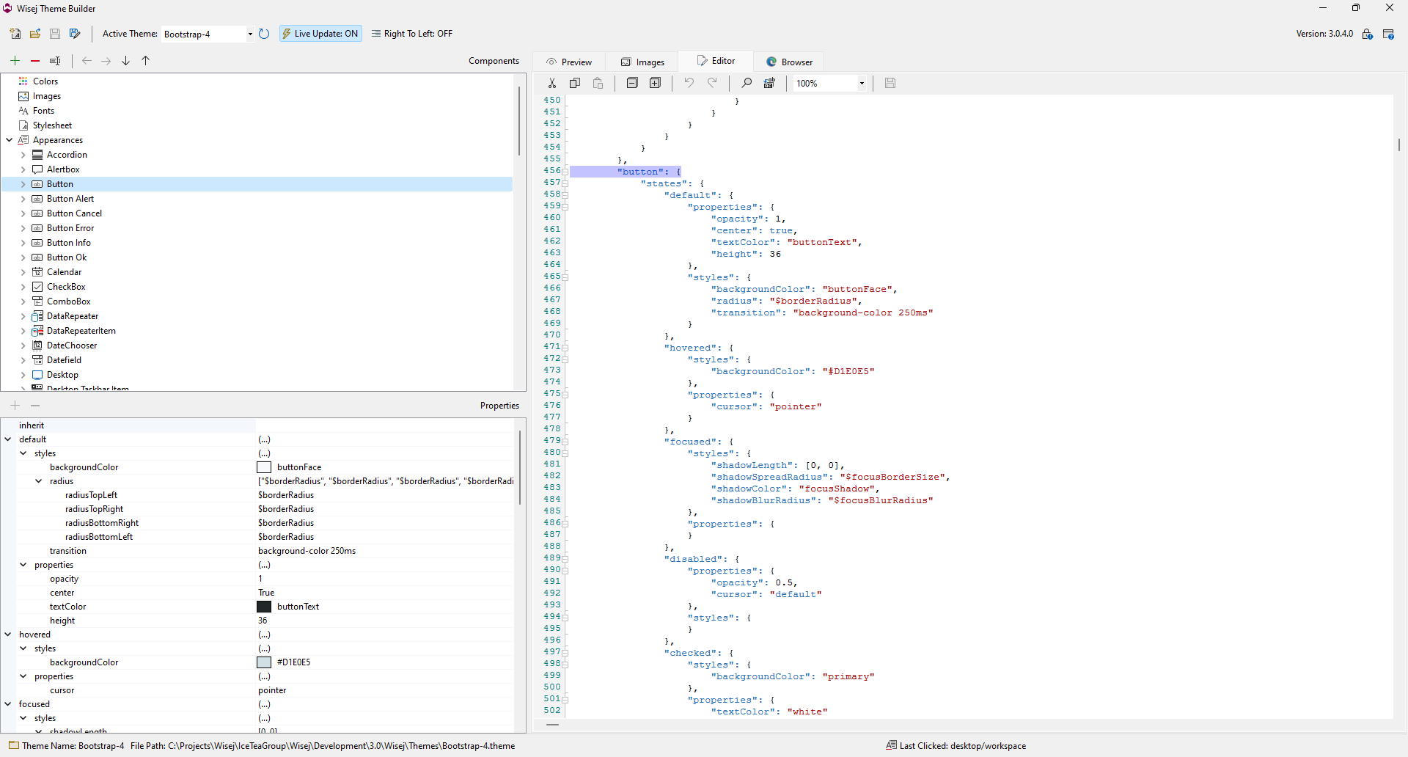Select the ComboBox appearance
The width and height of the screenshot is (1408, 757).
[69, 301]
